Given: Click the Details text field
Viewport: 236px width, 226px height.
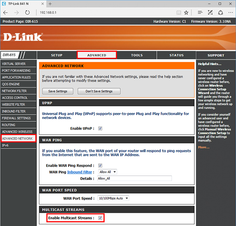Looking at the screenshot, I should click(134, 178).
